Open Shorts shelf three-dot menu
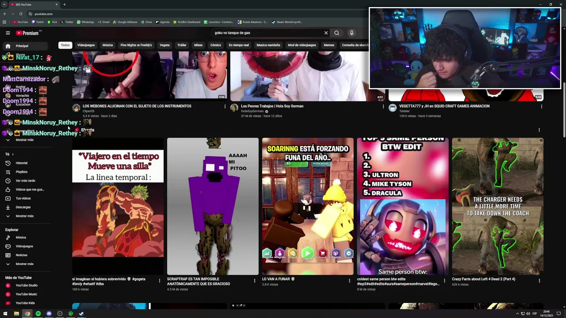This screenshot has height=318, width=566. (539, 130)
